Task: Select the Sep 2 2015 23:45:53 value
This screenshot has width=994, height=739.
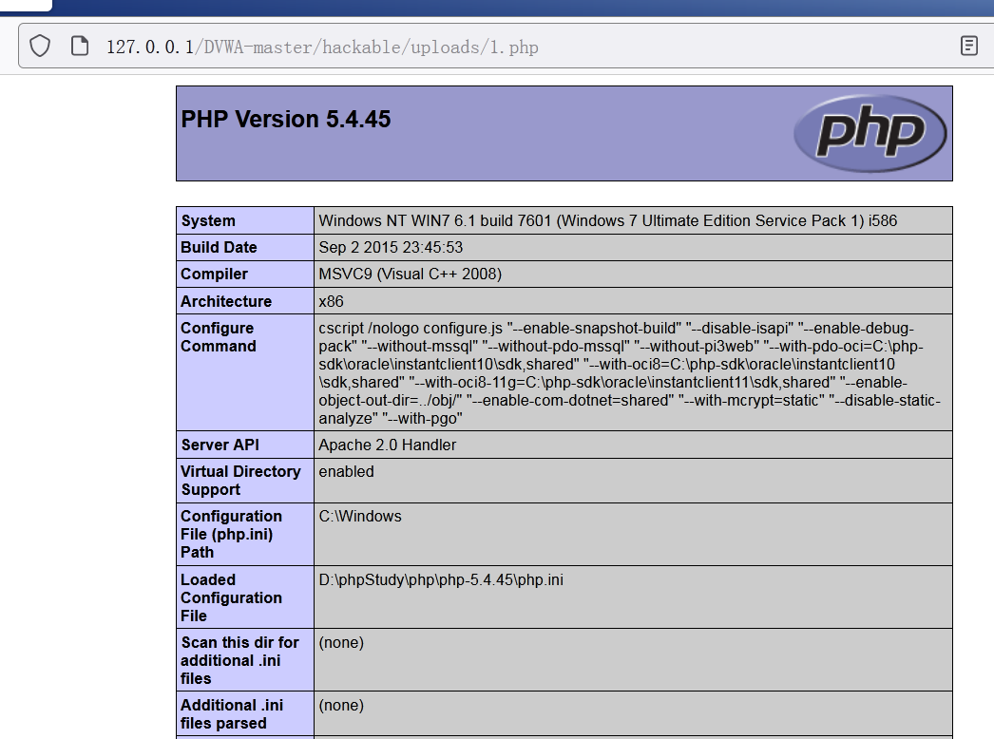Action: pyautogui.click(x=391, y=247)
